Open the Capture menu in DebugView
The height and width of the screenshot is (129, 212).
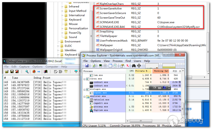[x=24, y=66]
